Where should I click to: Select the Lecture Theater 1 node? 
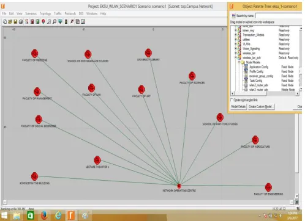97,161
